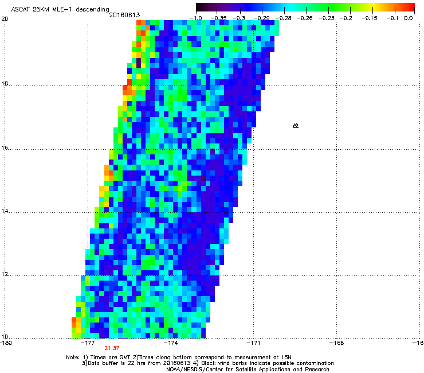The width and height of the screenshot is (424, 373).
Task: Click the '-0.28' color scale label
Action: 283,18
